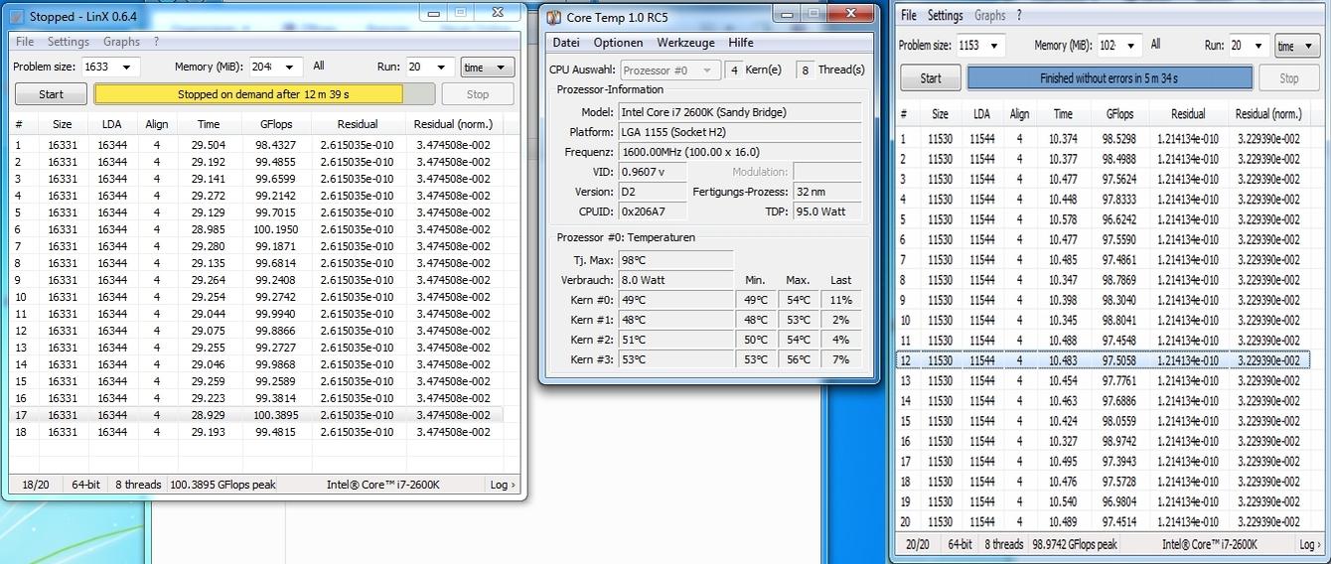The image size is (1331, 564).
Task: Open the ? help menu in LinX 0.6.4 window
Action: [155, 42]
